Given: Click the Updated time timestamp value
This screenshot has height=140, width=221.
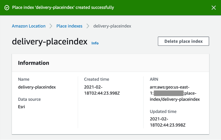Looking at the screenshot, I should [x=168, y=122].
